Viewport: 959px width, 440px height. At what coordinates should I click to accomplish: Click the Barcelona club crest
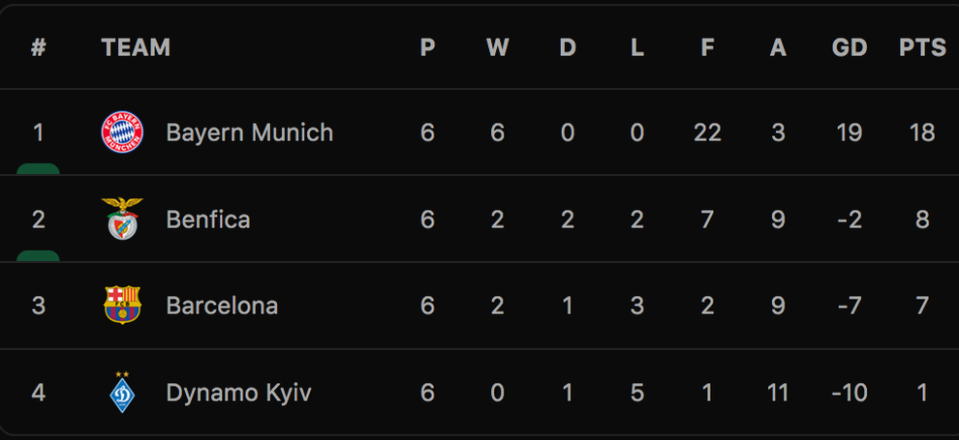click(x=123, y=306)
